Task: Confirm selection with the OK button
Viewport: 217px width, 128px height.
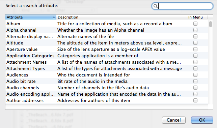Action: click(202, 120)
